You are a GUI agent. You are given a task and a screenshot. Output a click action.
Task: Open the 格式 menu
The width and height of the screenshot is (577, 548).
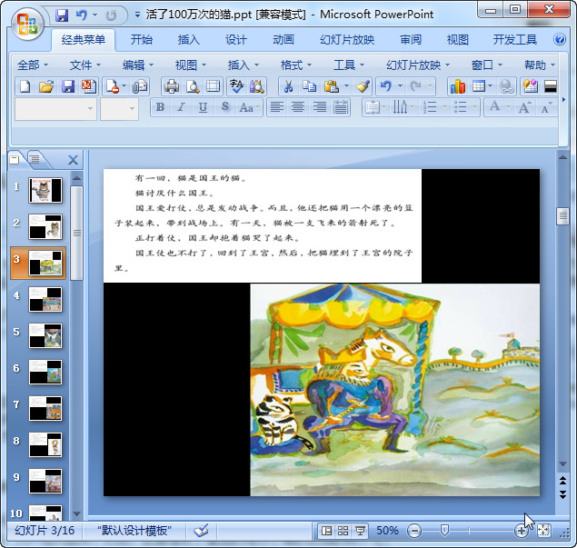(296, 65)
